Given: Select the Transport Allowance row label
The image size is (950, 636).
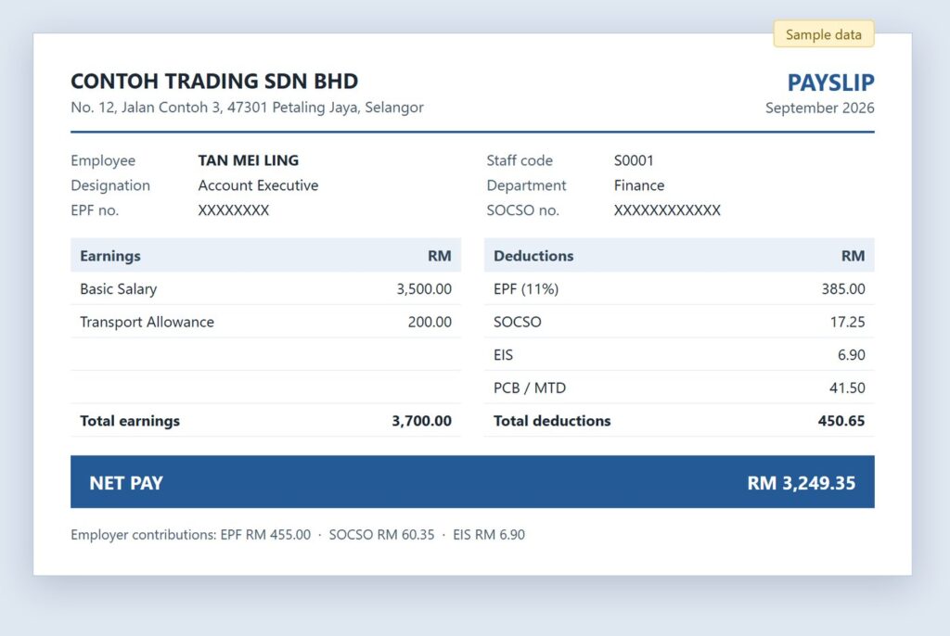Looking at the screenshot, I should [x=147, y=322].
